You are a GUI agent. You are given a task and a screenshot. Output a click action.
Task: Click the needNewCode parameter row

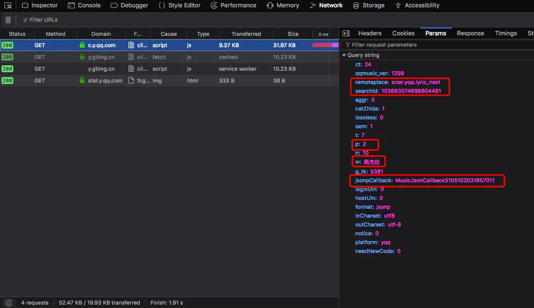(377, 251)
